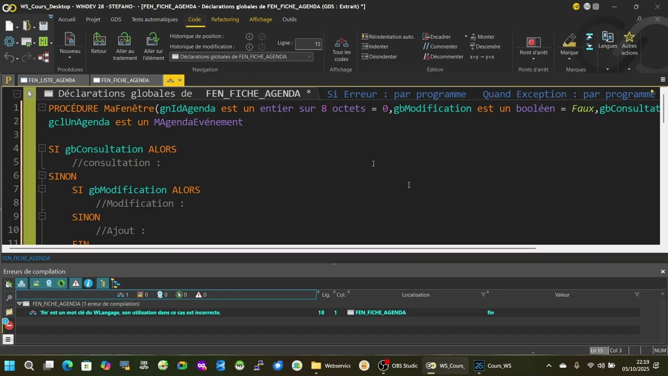Click the Point d'arrêt breakpoint icon
The width and height of the screenshot is (668, 376).
(533, 42)
